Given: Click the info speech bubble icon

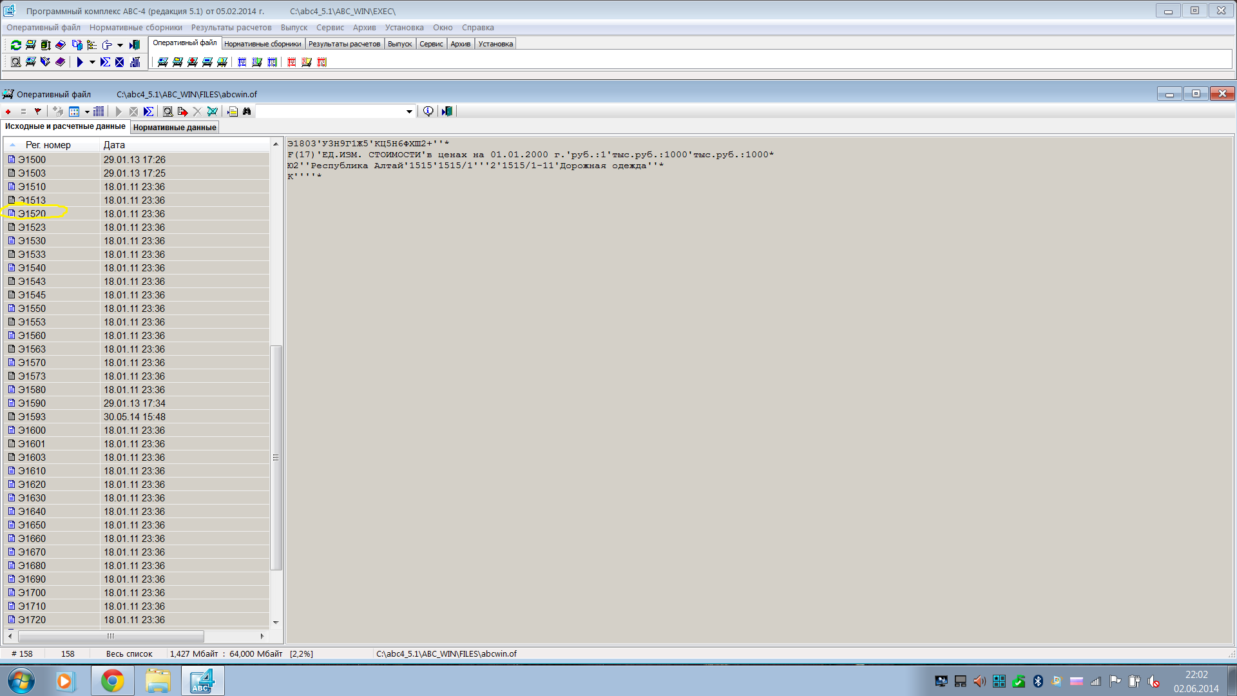Looking at the screenshot, I should (x=428, y=111).
